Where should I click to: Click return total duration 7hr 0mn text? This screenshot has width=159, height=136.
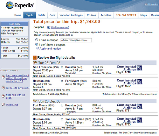[x=130, y=133]
